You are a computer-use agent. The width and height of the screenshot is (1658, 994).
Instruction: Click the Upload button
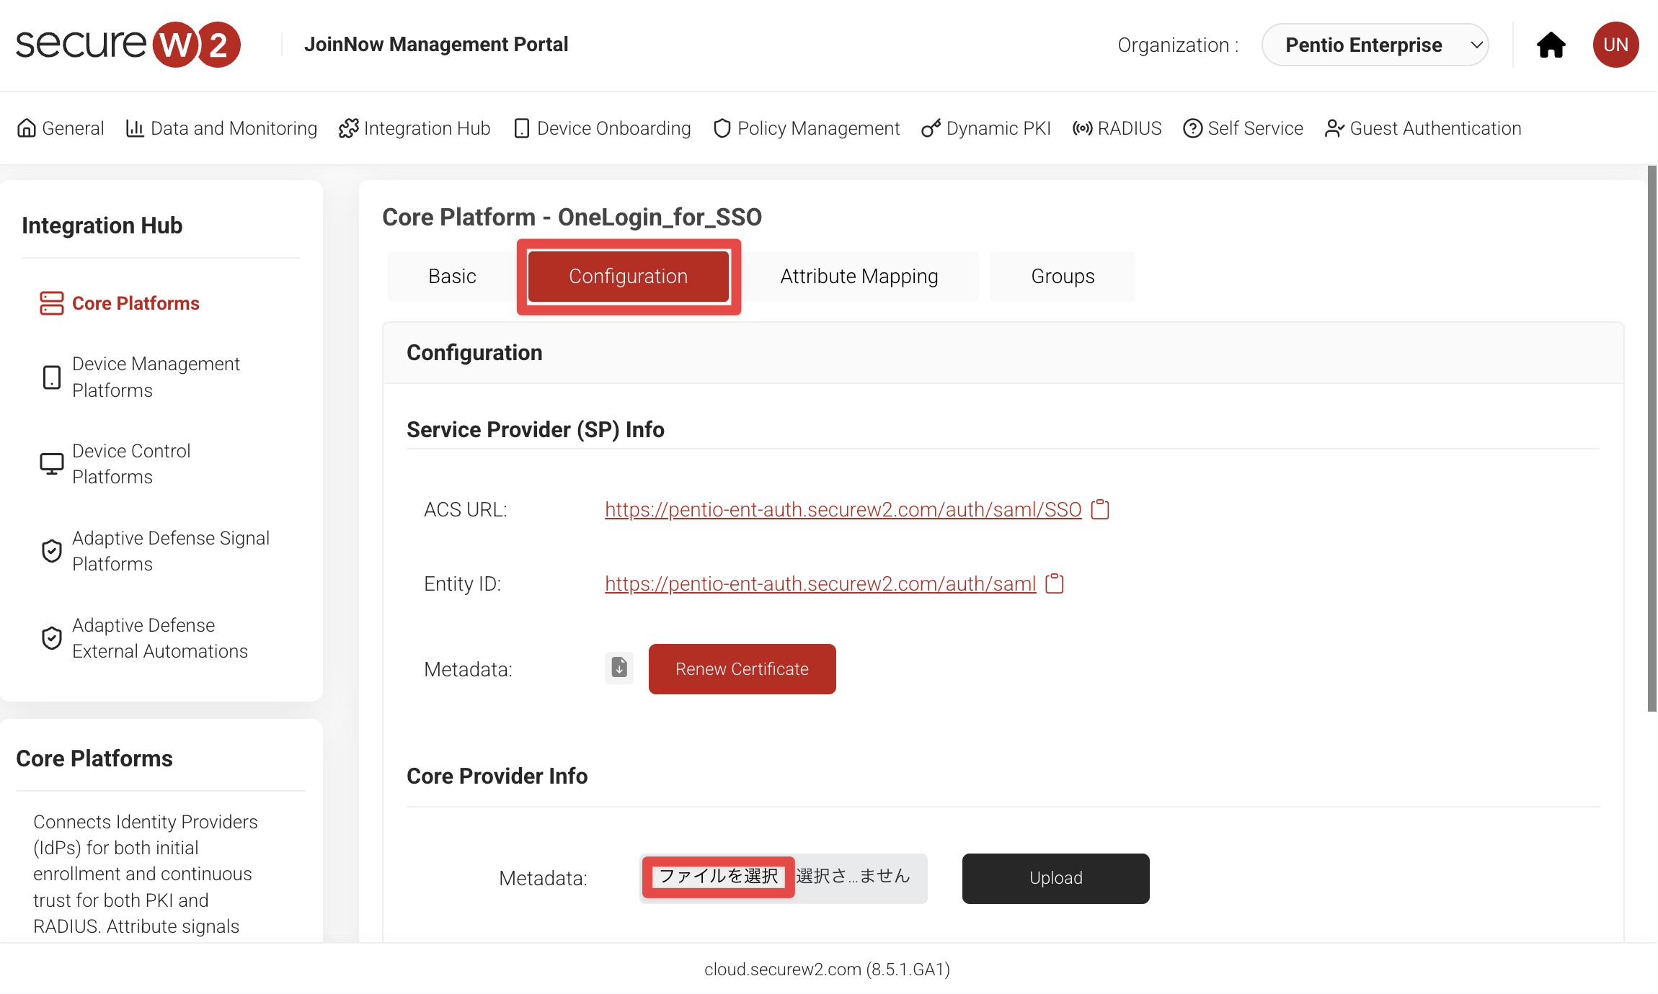click(1056, 878)
